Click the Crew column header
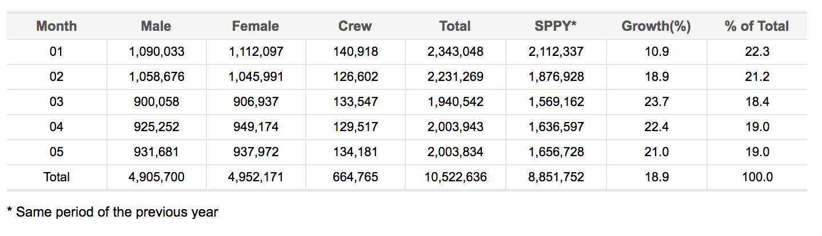This screenshot has width=822, height=236. (355, 26)
